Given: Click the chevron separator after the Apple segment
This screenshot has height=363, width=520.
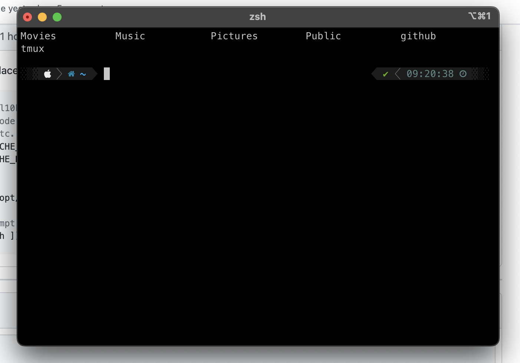Looking at the screenshot, I should pyautogui.click(x=59, y=74).
